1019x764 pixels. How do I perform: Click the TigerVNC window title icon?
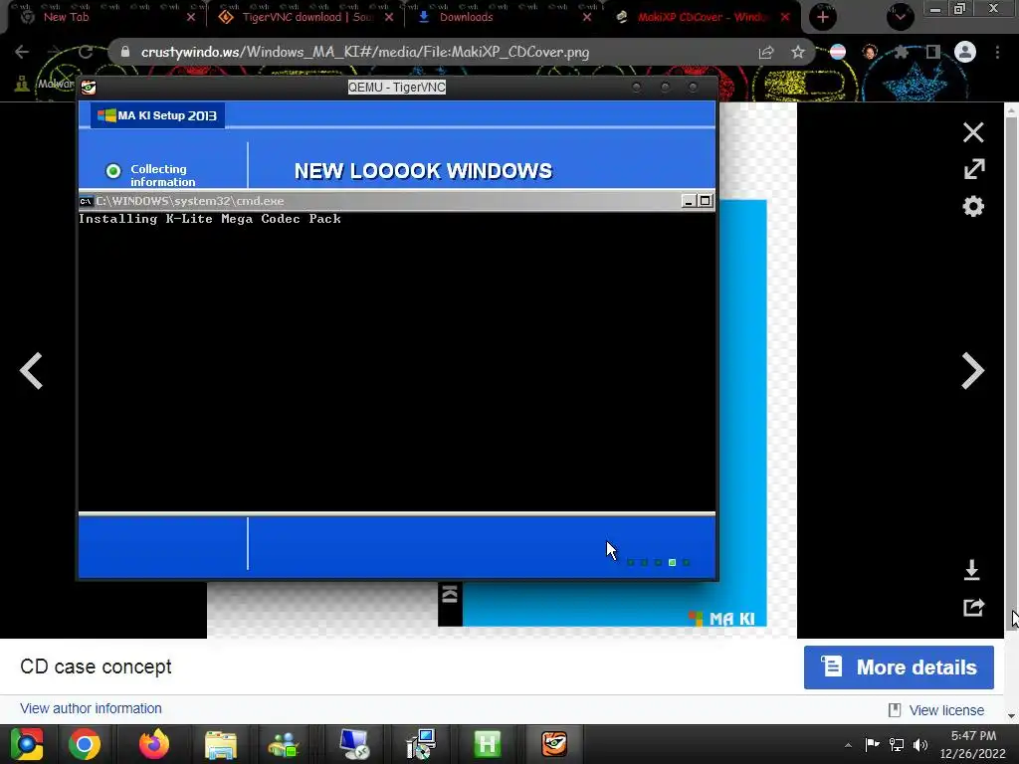pyautogui.click(x=89, y=88)
